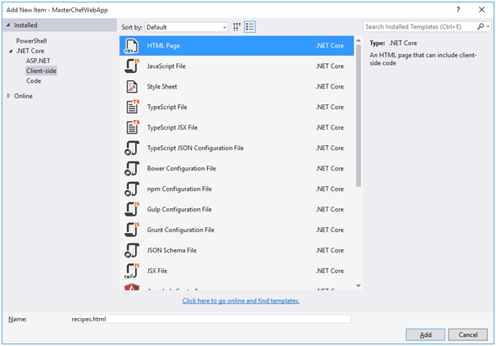Click the template list scroll up arrow
The height and width of the screenshot is (346, 496).
click(x=358, y=40)
